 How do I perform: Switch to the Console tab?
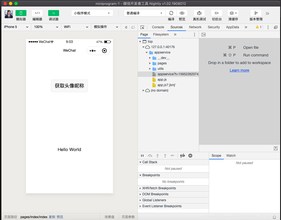[158, 27]
